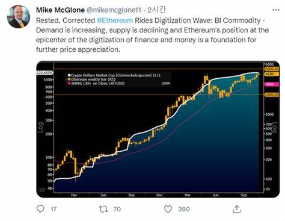Open Mike McGlone's profile picture
This screenshot has height=221, width=285.
19,17
